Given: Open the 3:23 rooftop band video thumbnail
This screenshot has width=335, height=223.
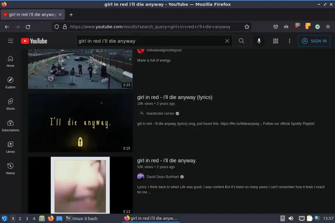Looking at the screenshot, I should (x=80, y=69).
